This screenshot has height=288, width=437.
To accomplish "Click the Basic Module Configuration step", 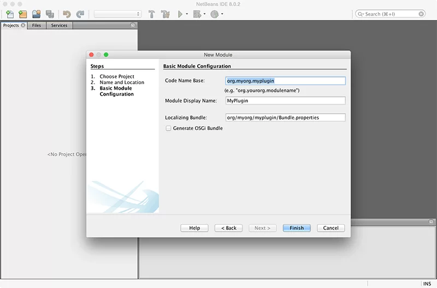I will pyautogui.click(x=116, y=91).
